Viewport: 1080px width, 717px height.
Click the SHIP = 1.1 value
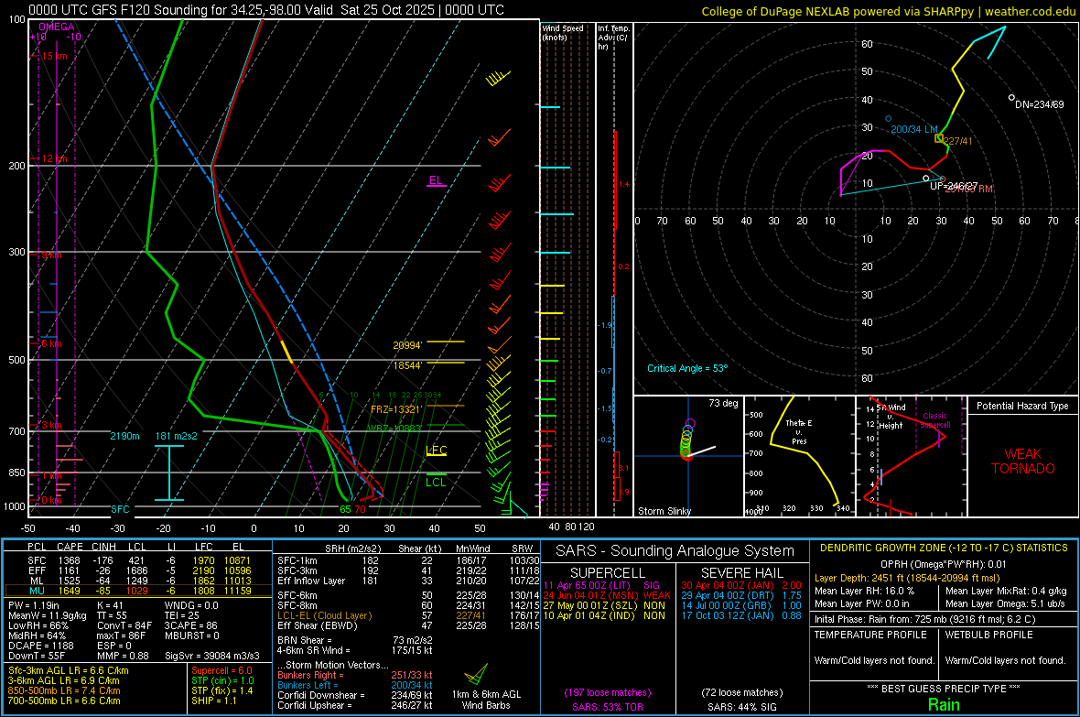213,701
